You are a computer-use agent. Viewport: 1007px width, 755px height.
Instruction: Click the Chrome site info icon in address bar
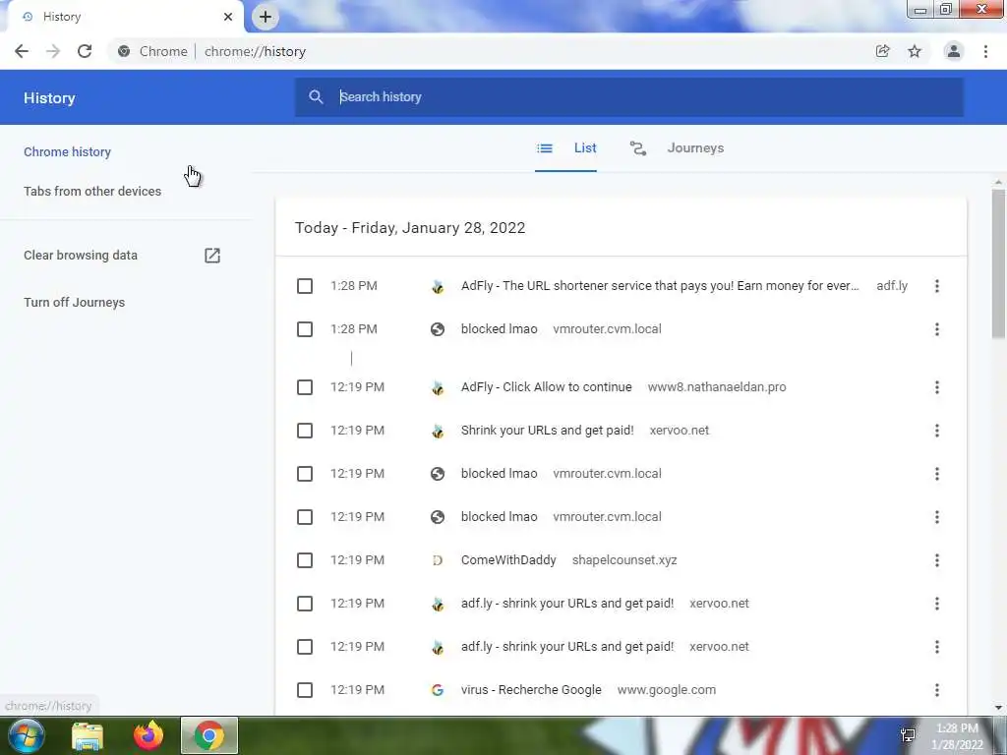(124, 51)
